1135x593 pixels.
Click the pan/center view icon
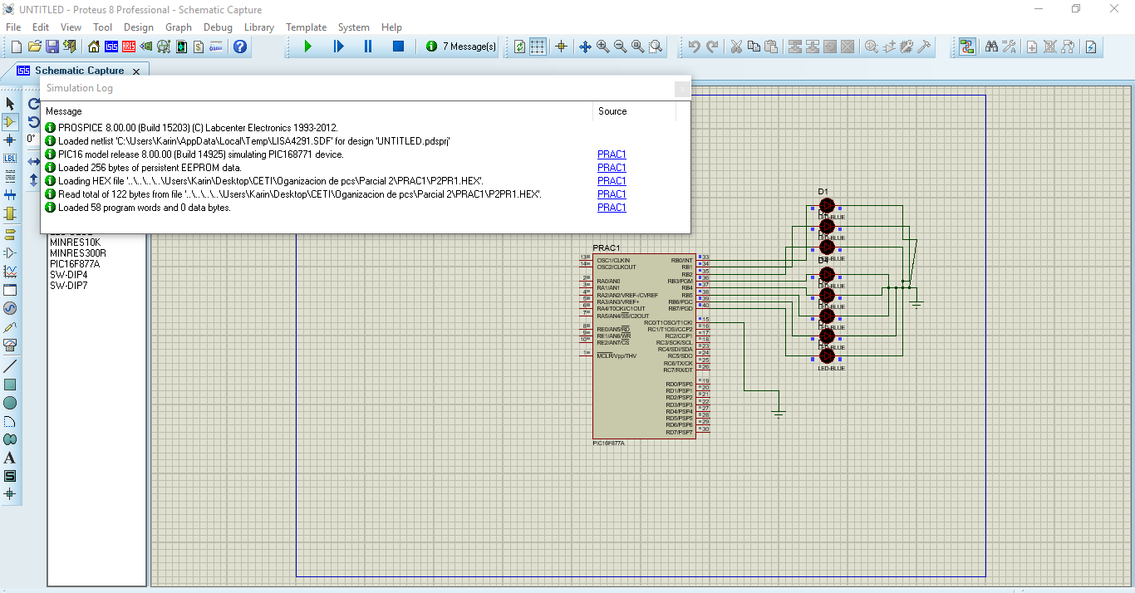(585, 47)
